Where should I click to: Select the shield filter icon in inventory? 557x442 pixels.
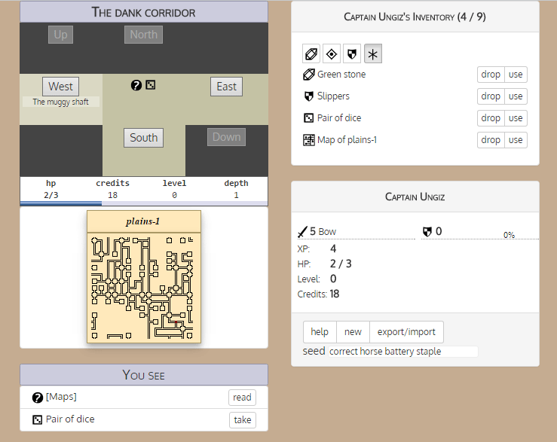tap(352, 53)
